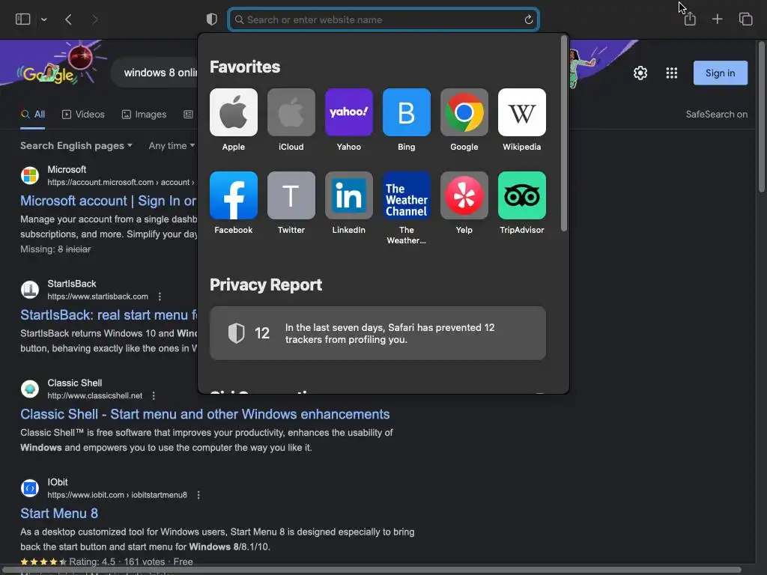Image resolution: width=767 pixels, height=575 pixels.
Task: Go forward with the next arrow
Action: point(94,19)
